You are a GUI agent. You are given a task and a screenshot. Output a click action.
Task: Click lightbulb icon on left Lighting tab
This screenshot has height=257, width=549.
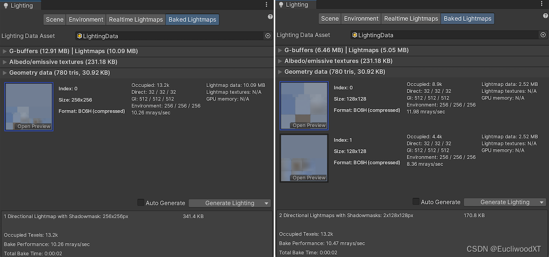[6, 6]
